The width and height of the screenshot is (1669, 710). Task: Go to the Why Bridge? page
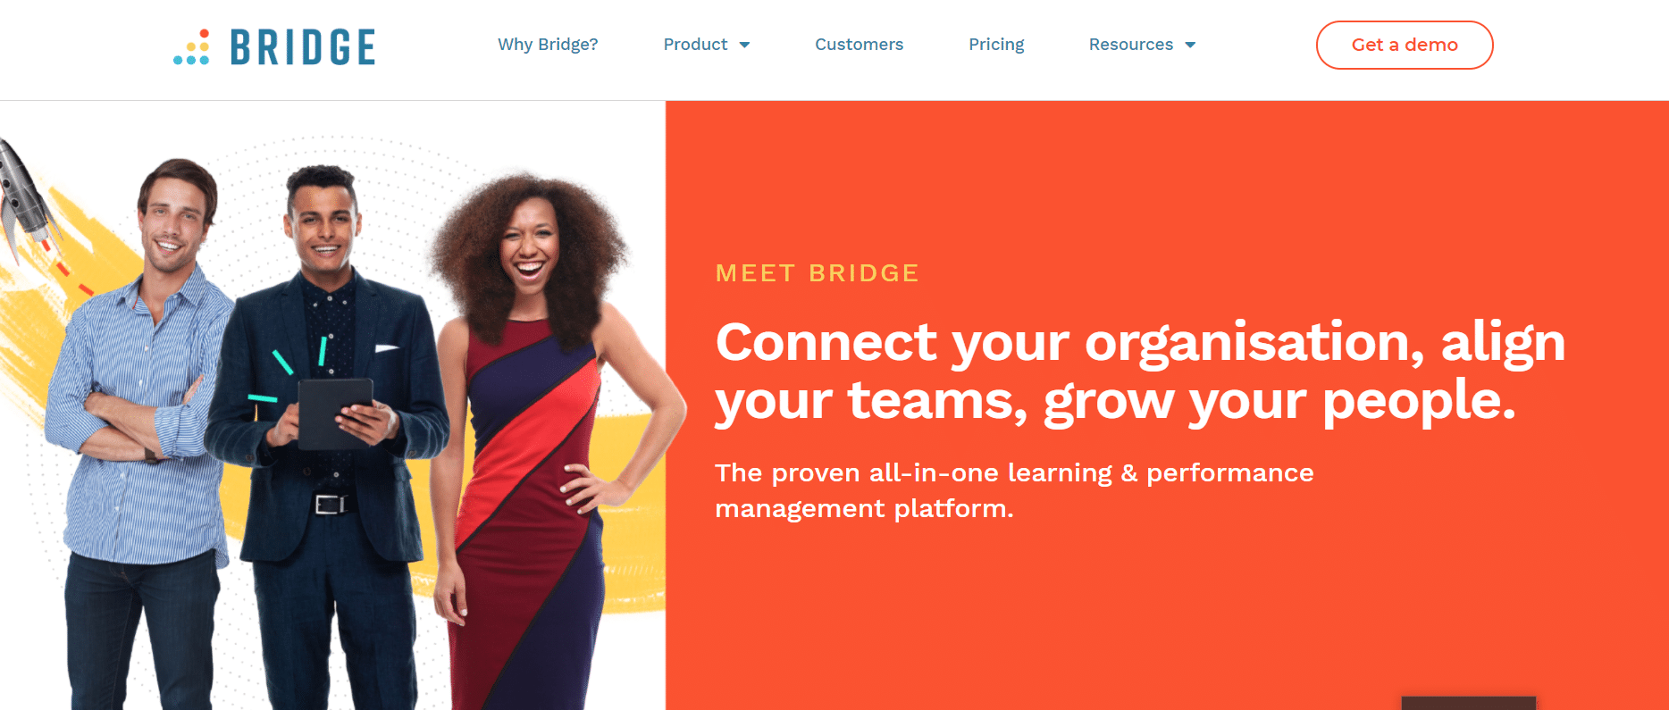coord(548,45)
